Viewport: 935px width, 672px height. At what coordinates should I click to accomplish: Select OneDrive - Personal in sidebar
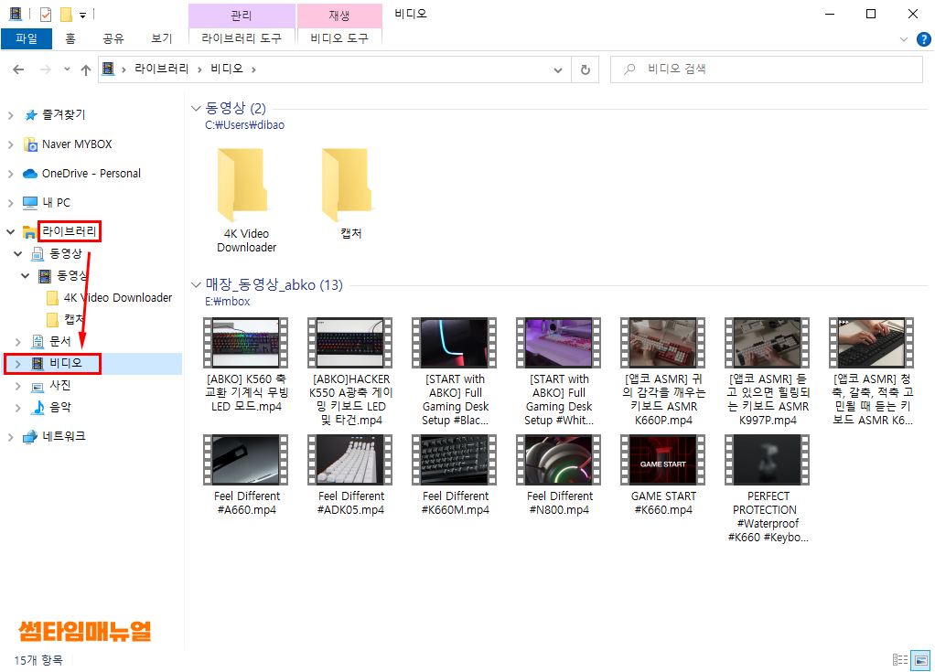point(91,174)
